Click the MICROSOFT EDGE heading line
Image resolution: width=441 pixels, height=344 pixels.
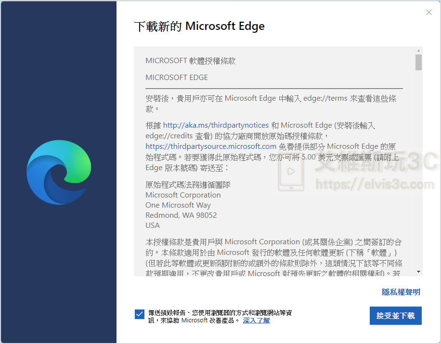coord(177,78)
